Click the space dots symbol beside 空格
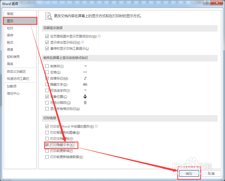The width and height of the screenshot is (225, 181). point(85,72)
